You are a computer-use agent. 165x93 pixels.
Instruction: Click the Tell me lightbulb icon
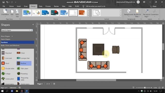[83, 6]
